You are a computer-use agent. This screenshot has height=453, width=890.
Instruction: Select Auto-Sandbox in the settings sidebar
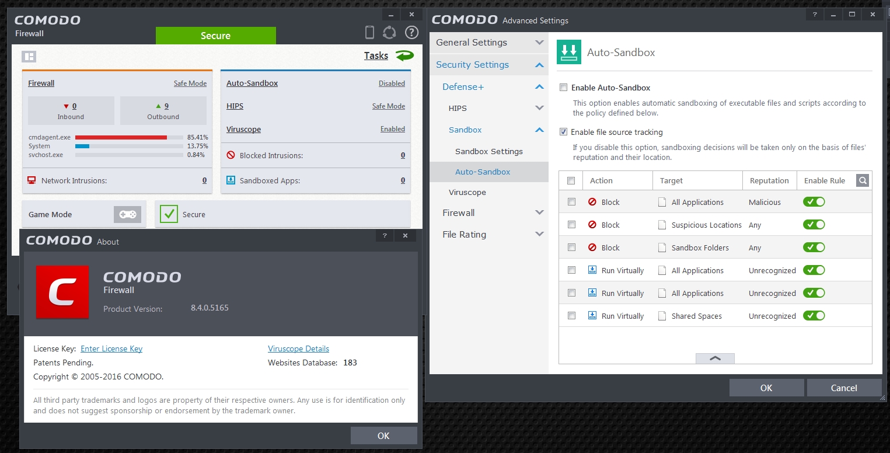489,172
